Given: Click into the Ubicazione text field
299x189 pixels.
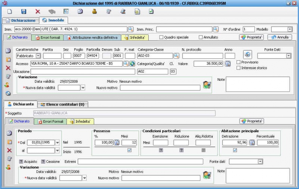Looking at the screenshot, I should [x=82, y=71].
